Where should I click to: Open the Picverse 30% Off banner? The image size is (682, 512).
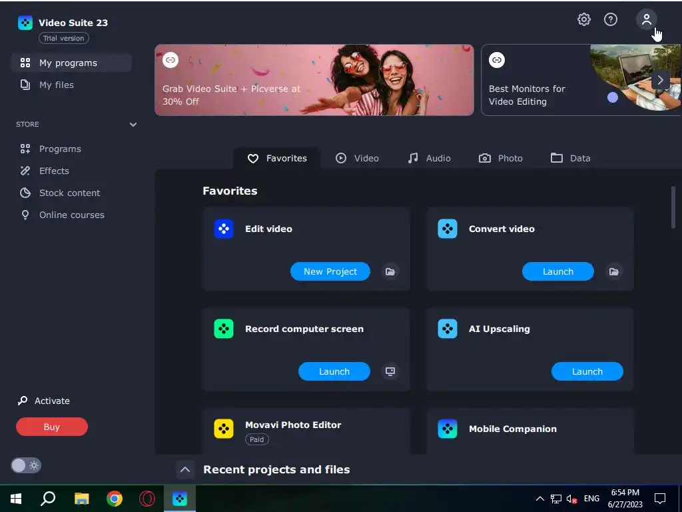point(314,80)
